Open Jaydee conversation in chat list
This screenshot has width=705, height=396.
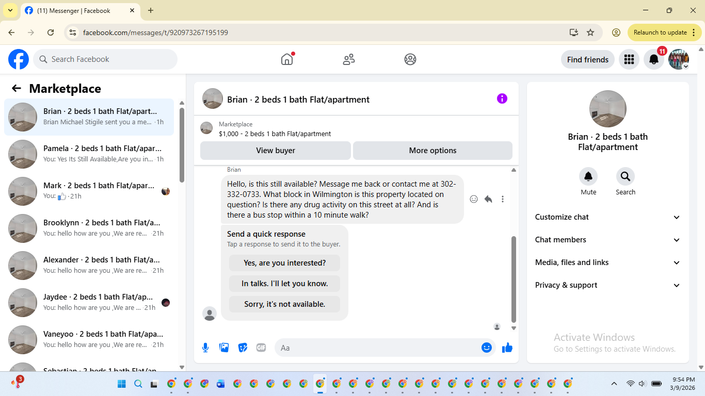coord(89,303)
